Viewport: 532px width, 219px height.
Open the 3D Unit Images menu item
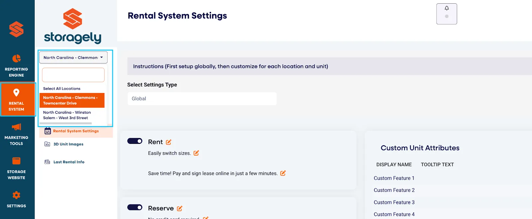click(68, 144)
